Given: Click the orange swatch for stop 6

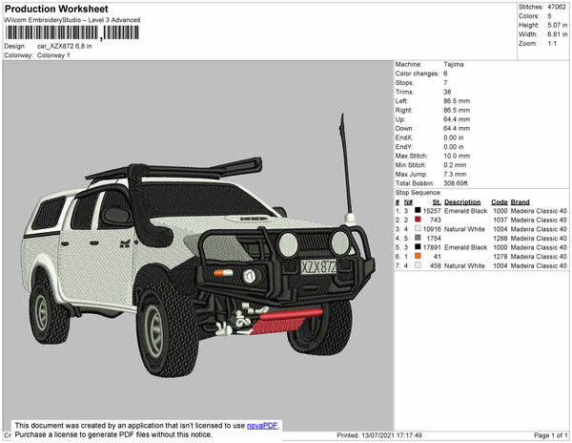Looking at the screenshot, I should (x=418, y=256).
